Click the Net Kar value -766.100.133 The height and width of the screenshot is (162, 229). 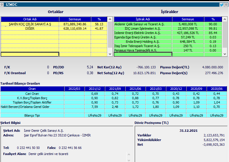[146, 67]
